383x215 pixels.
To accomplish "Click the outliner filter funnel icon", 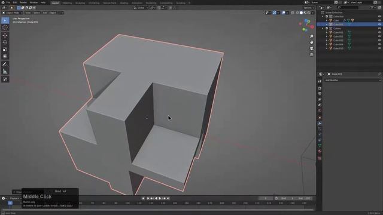I will (372, 8).
